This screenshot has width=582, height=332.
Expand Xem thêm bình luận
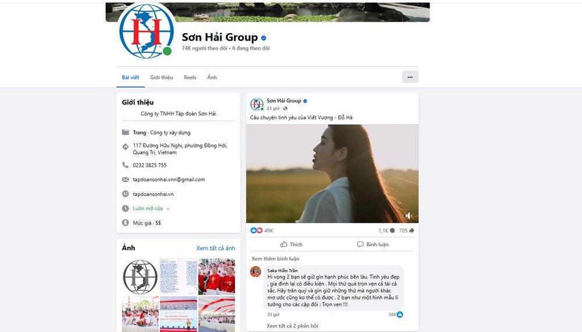tap(275, 259)
